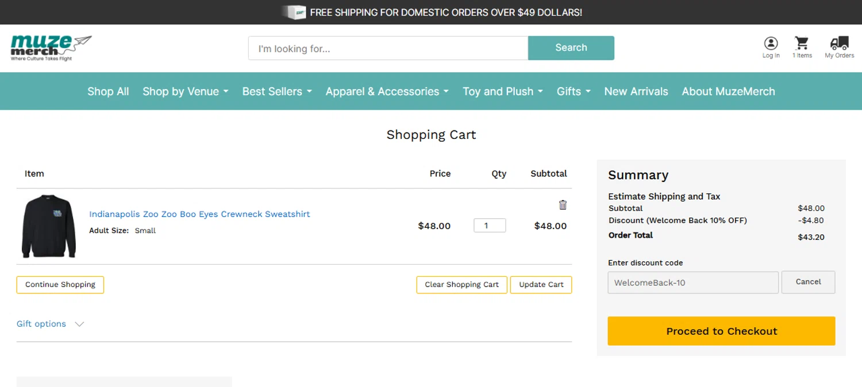
Task: Click the free shipping box icon
Action: tap(294, 12)
